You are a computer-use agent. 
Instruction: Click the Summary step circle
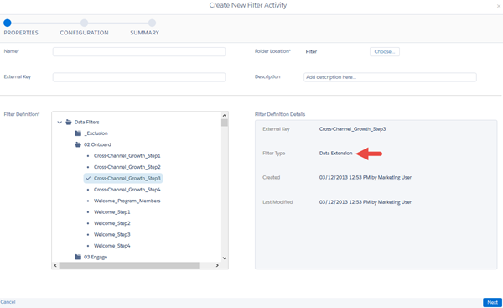[x=152, y=23]
